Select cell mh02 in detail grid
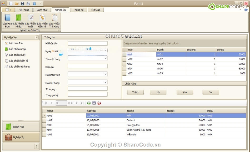 [171, 59]
